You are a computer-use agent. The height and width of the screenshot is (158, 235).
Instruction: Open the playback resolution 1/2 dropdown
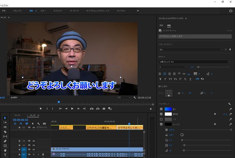[x=124, y=97]
